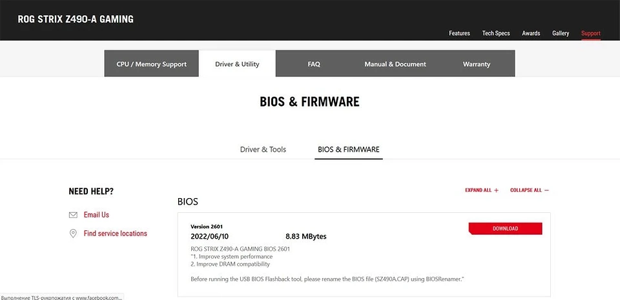Open the Find service locations link
620x300 pixels.
115,234
